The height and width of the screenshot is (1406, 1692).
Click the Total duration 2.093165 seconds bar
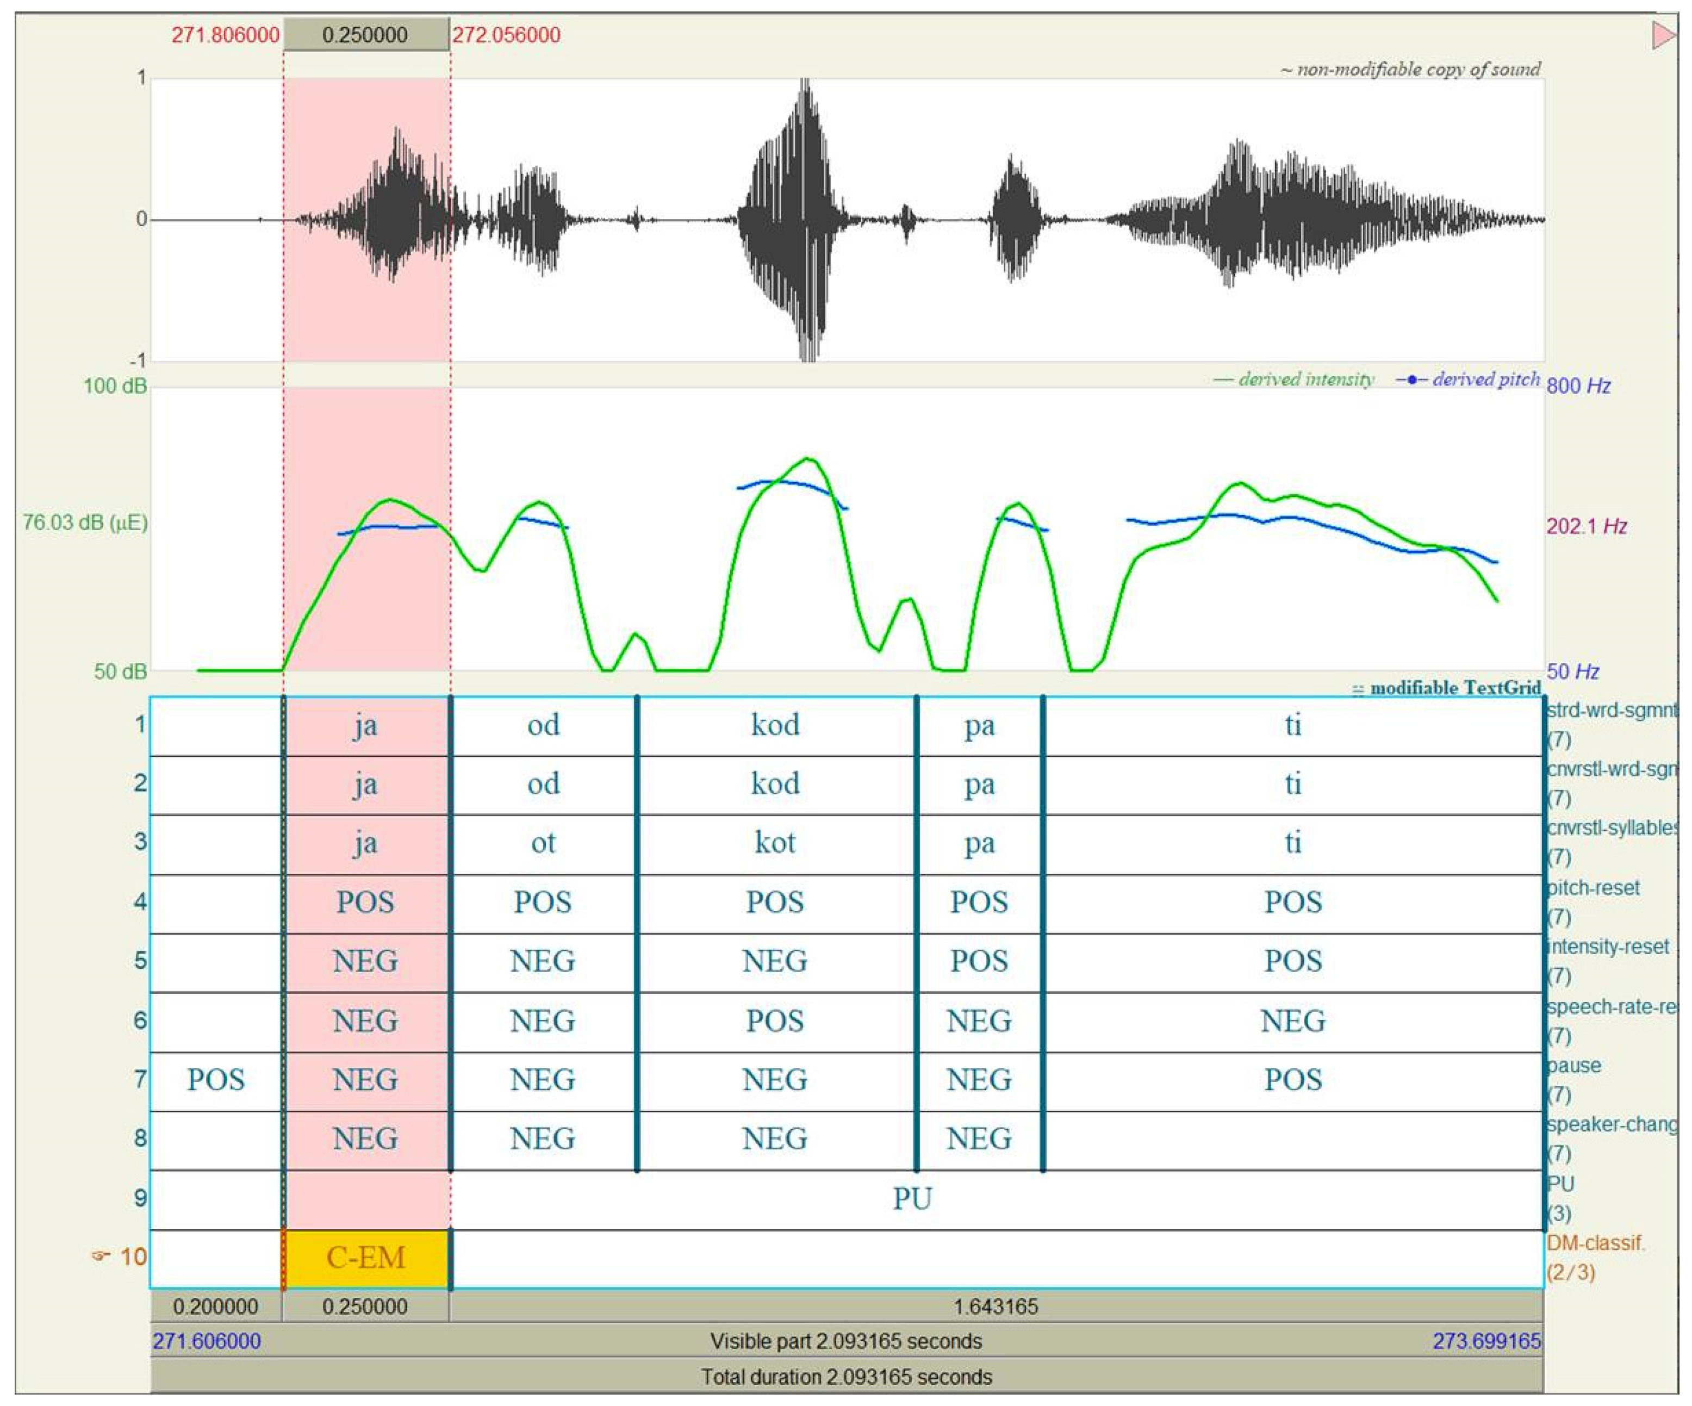(846, 1377)
